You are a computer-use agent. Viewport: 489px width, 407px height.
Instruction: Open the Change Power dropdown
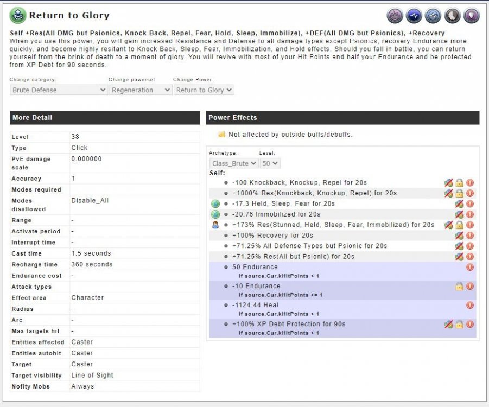204,90
